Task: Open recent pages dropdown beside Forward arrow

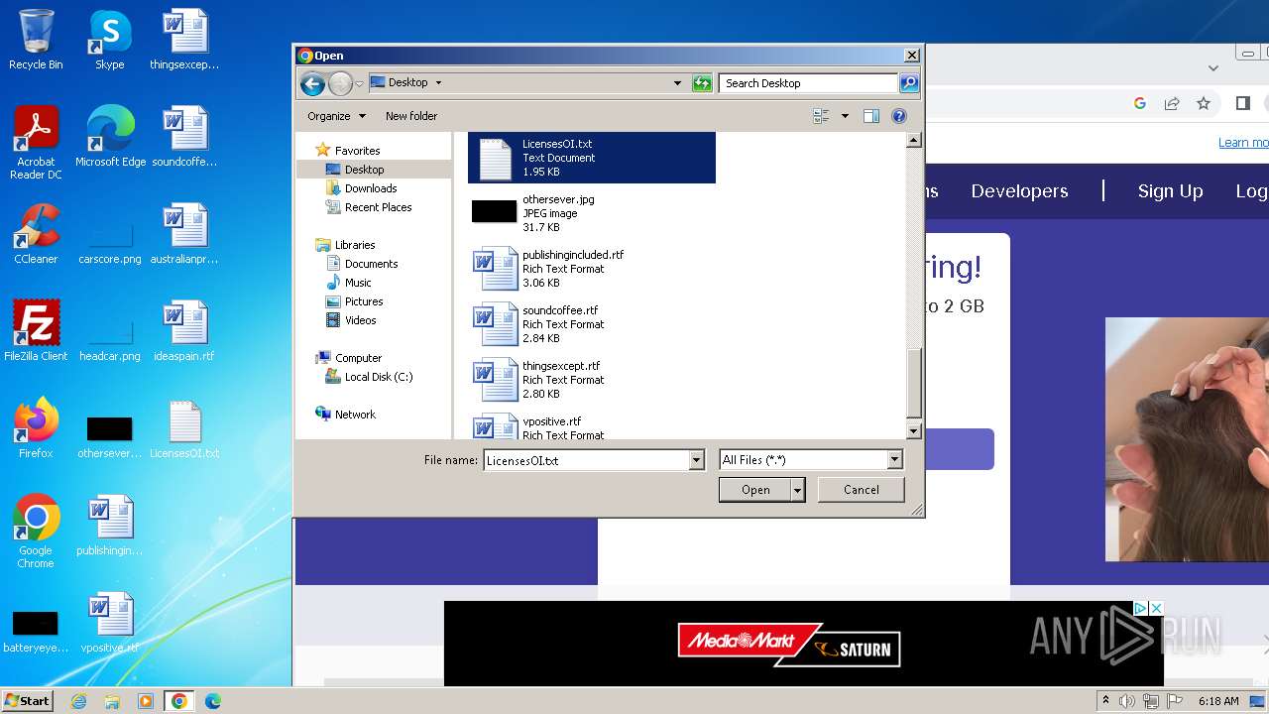Action: pos(359,84)
